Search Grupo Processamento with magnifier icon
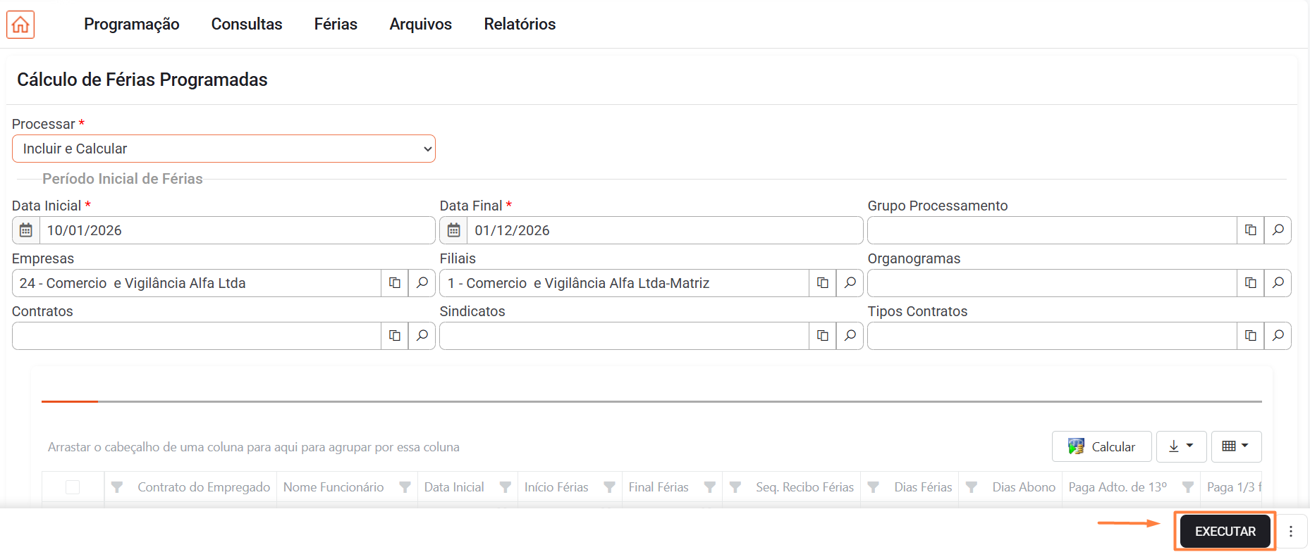Screen dimensions: 1310x552 coord(1278,230)
